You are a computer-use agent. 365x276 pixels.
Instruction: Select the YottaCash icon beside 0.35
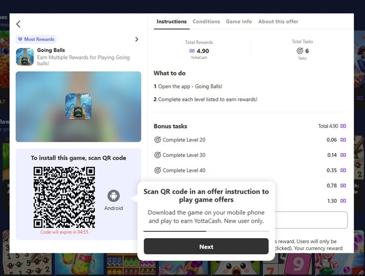tap(343, 170)
